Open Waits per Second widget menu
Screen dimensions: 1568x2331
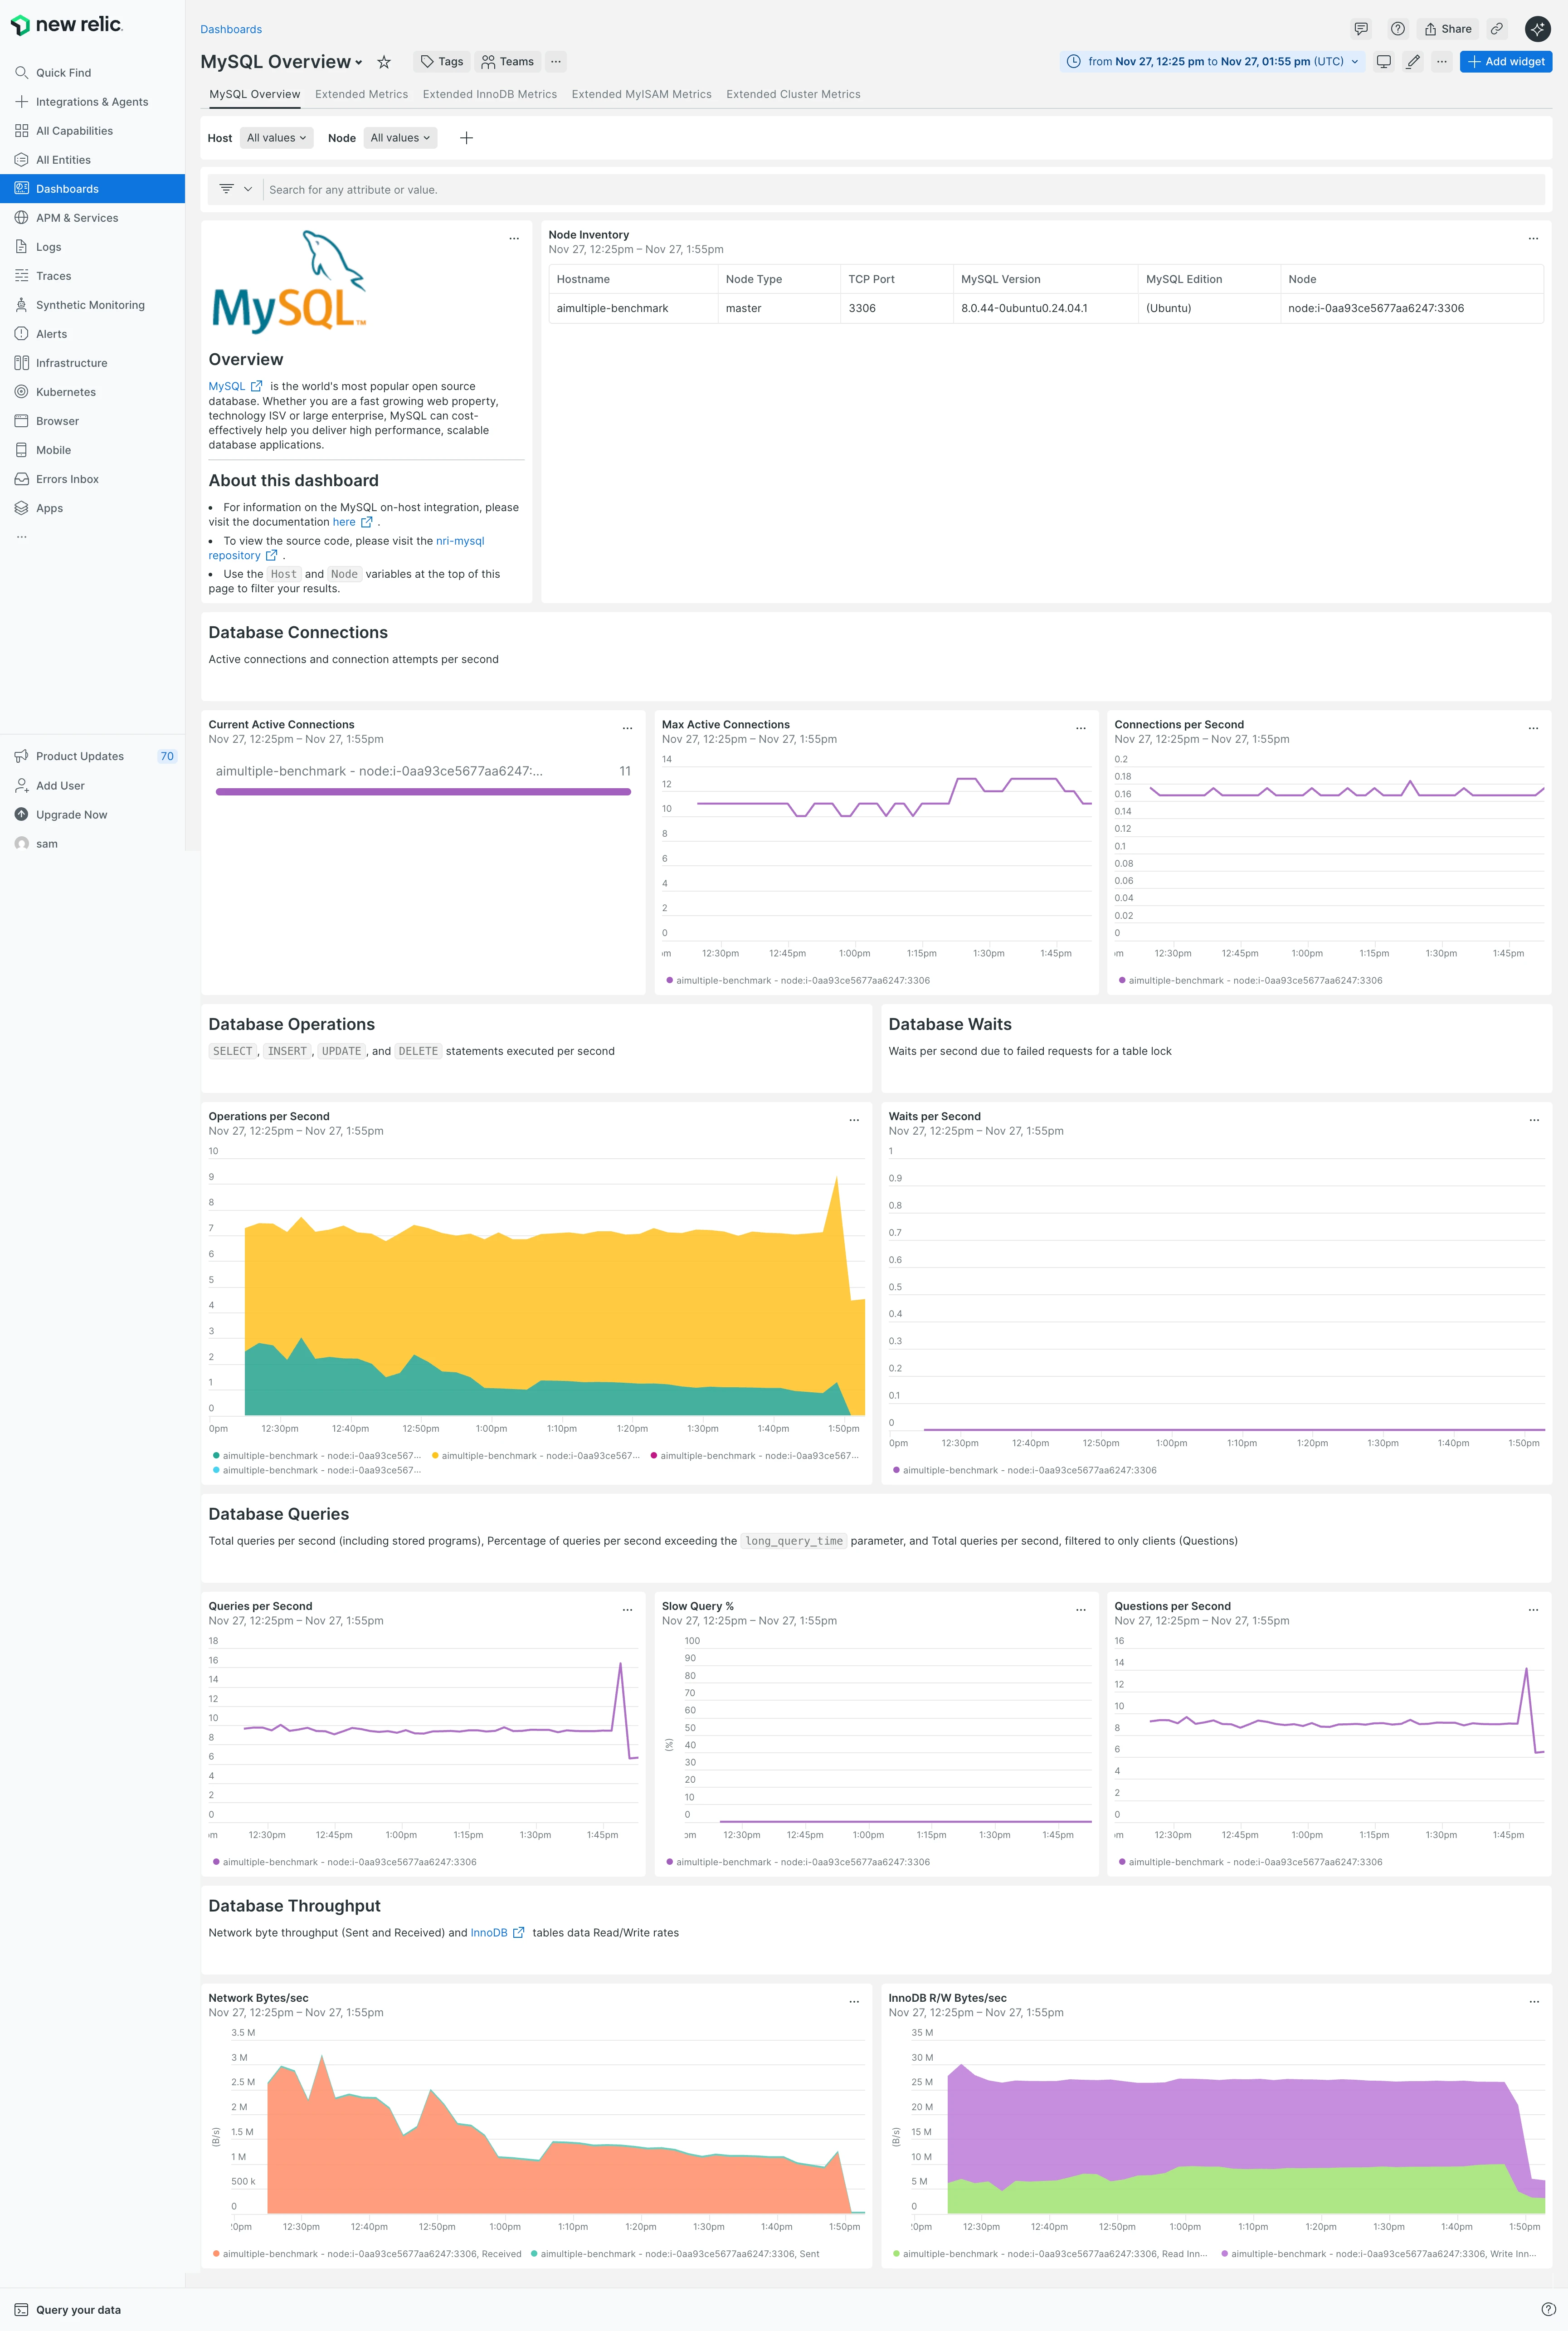pos(1534,1120)
